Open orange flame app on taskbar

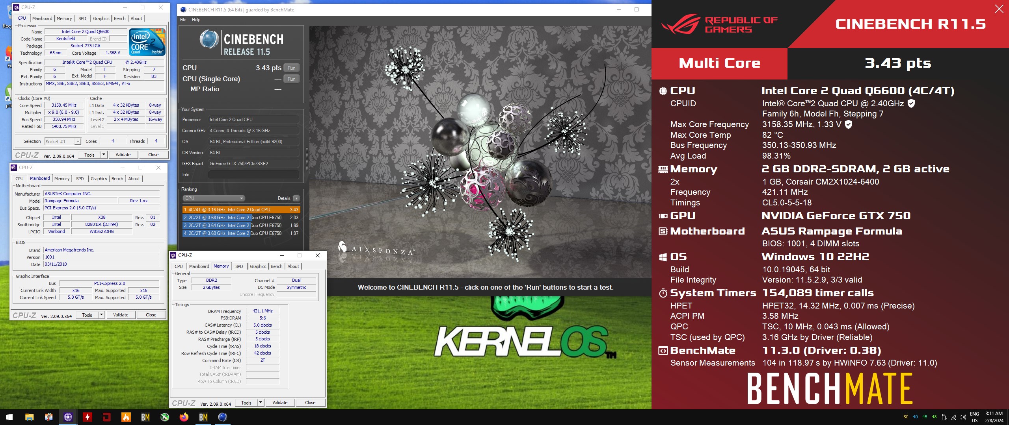126,417
